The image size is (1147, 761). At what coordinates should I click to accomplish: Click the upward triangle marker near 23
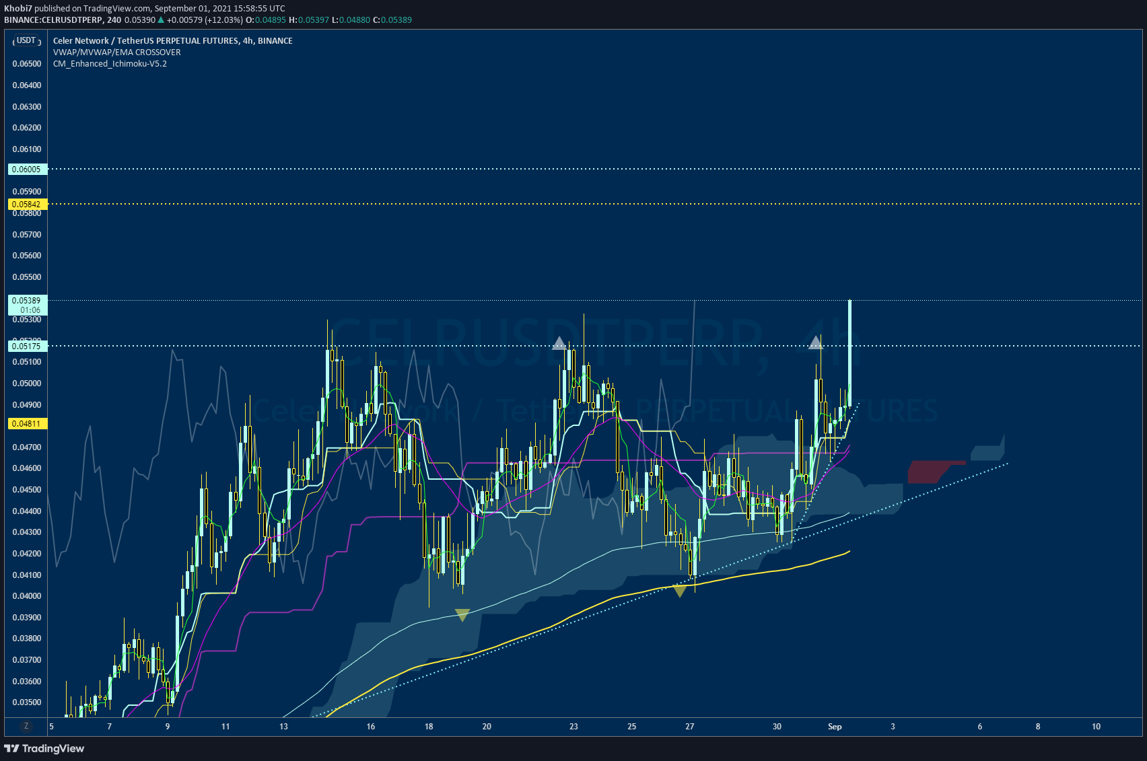(559, 343)
